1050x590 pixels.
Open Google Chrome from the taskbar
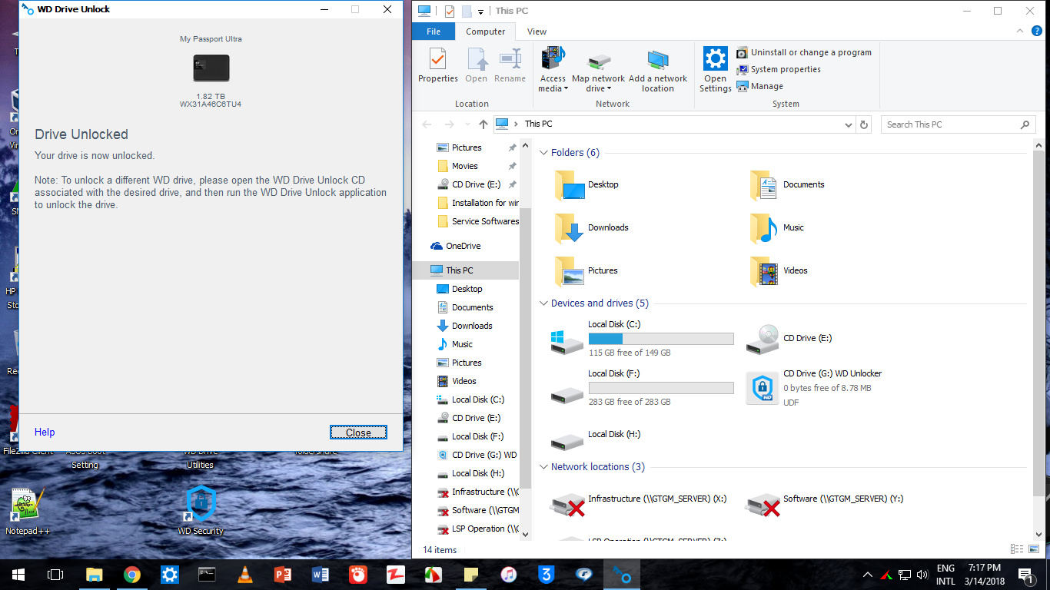click(132, 575)
